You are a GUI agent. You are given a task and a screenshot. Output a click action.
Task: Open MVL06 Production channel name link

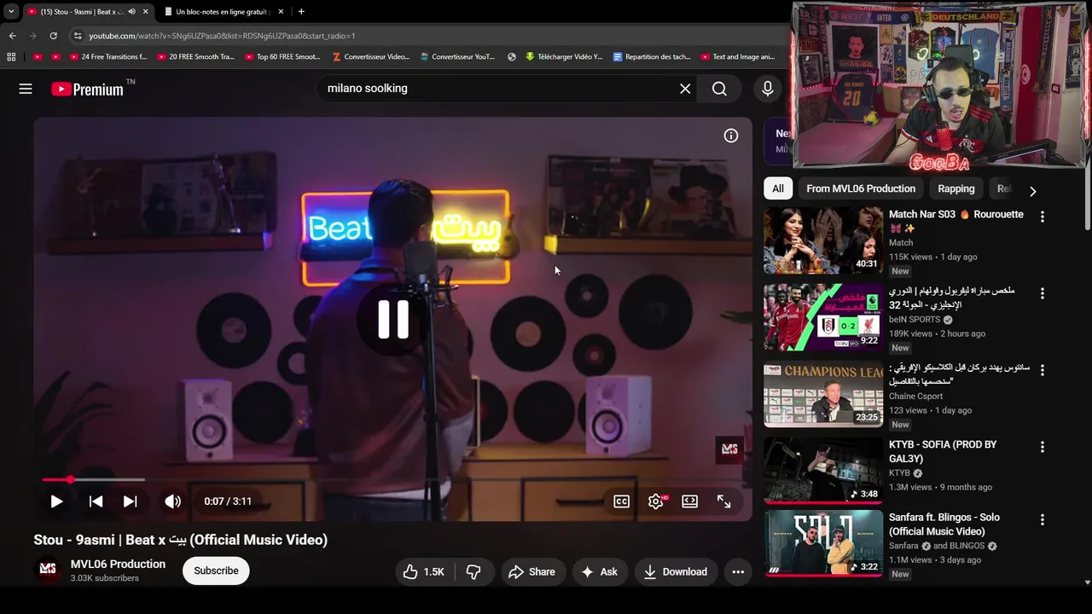(118, 564)
